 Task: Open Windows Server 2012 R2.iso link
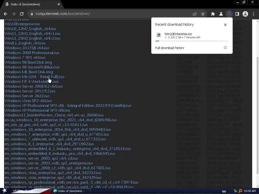click(x=30, y=91)
